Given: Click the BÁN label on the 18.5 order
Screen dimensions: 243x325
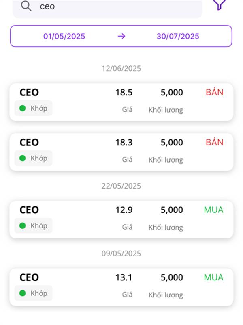Looking at the screenshot, I should click(x=214, y=92).
